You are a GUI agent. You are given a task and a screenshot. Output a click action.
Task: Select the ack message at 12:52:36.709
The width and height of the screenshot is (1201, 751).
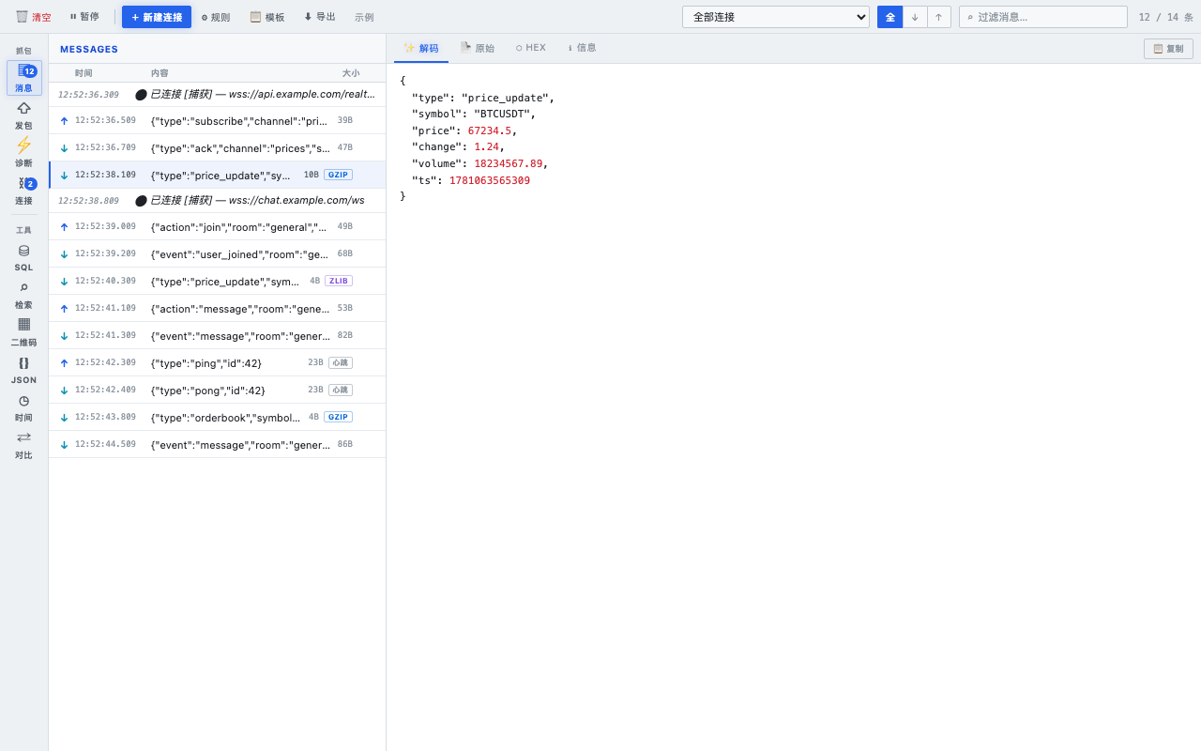(218, 147)
